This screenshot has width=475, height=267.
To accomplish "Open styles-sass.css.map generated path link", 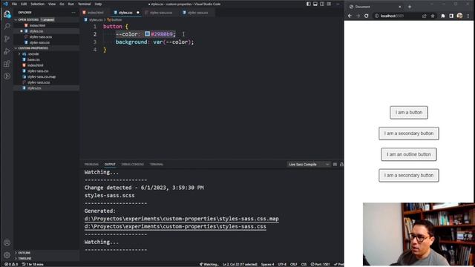I will click(x=181, y=219).
